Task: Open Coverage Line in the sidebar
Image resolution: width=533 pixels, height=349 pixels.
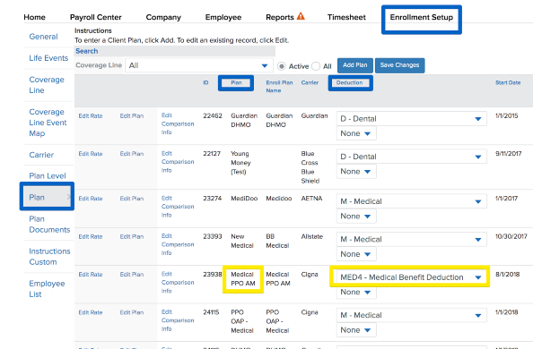Action: (47, 85)
